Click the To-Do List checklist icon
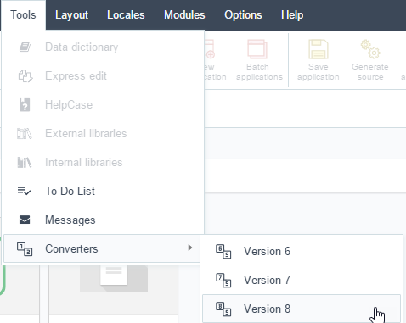The width and height of the screenshot is (406, 323). (x=24, y=191)
